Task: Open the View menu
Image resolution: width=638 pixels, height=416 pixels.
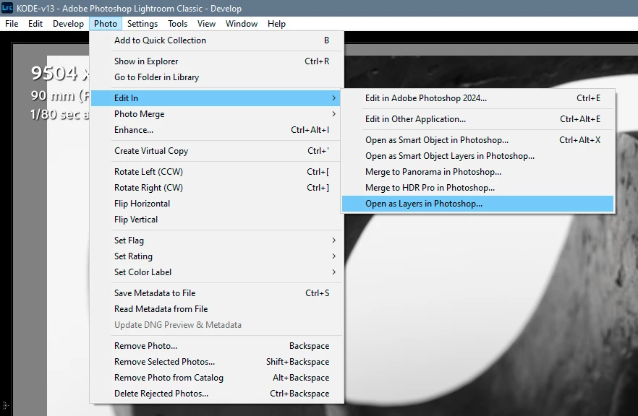Action: click(206, 24)
